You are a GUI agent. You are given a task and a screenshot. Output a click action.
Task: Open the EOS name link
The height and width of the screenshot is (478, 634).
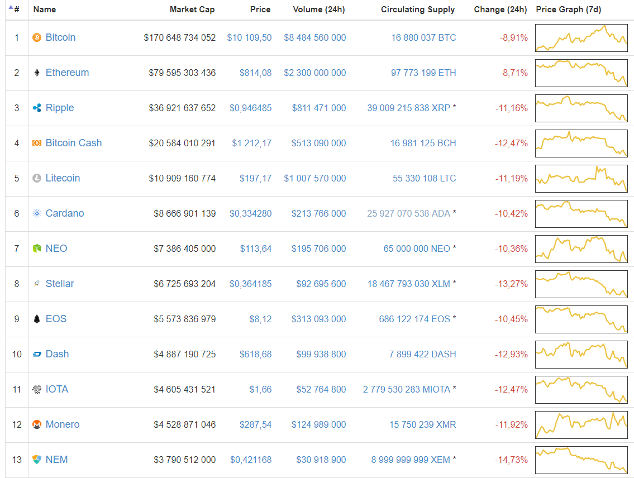pyautogui.click(x=56, y=319)
